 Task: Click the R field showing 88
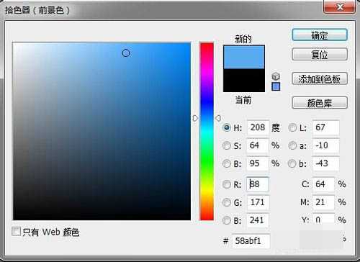(x=258, y=184)
